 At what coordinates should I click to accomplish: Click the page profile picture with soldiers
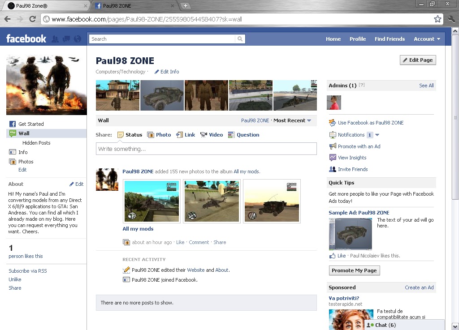(47, 85)
